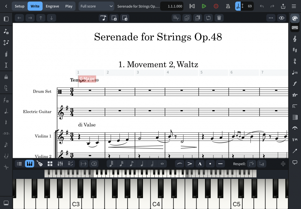This screenshot has height=209, width=301.
Task: Click the filter selection icon
Action: [176, 18]
